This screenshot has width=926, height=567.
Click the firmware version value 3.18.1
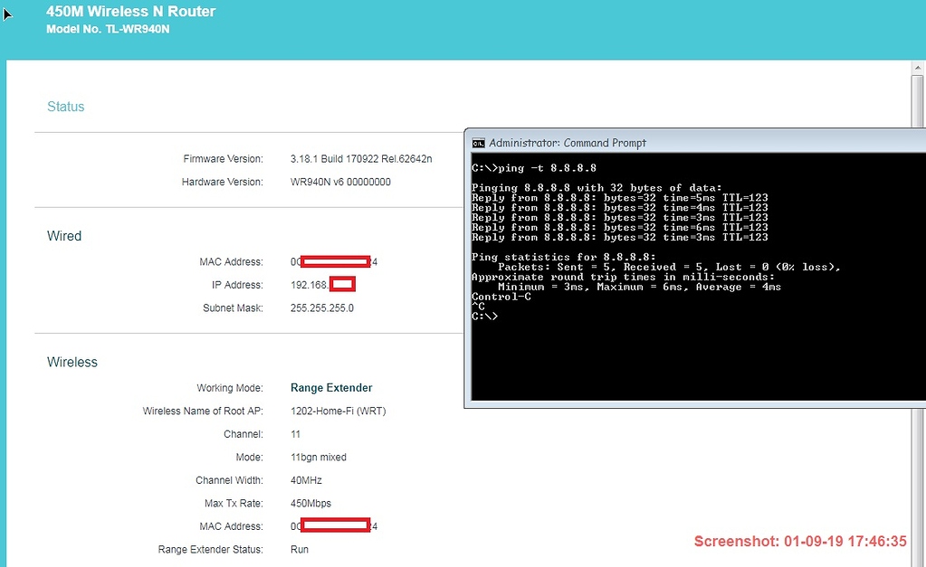360,159
